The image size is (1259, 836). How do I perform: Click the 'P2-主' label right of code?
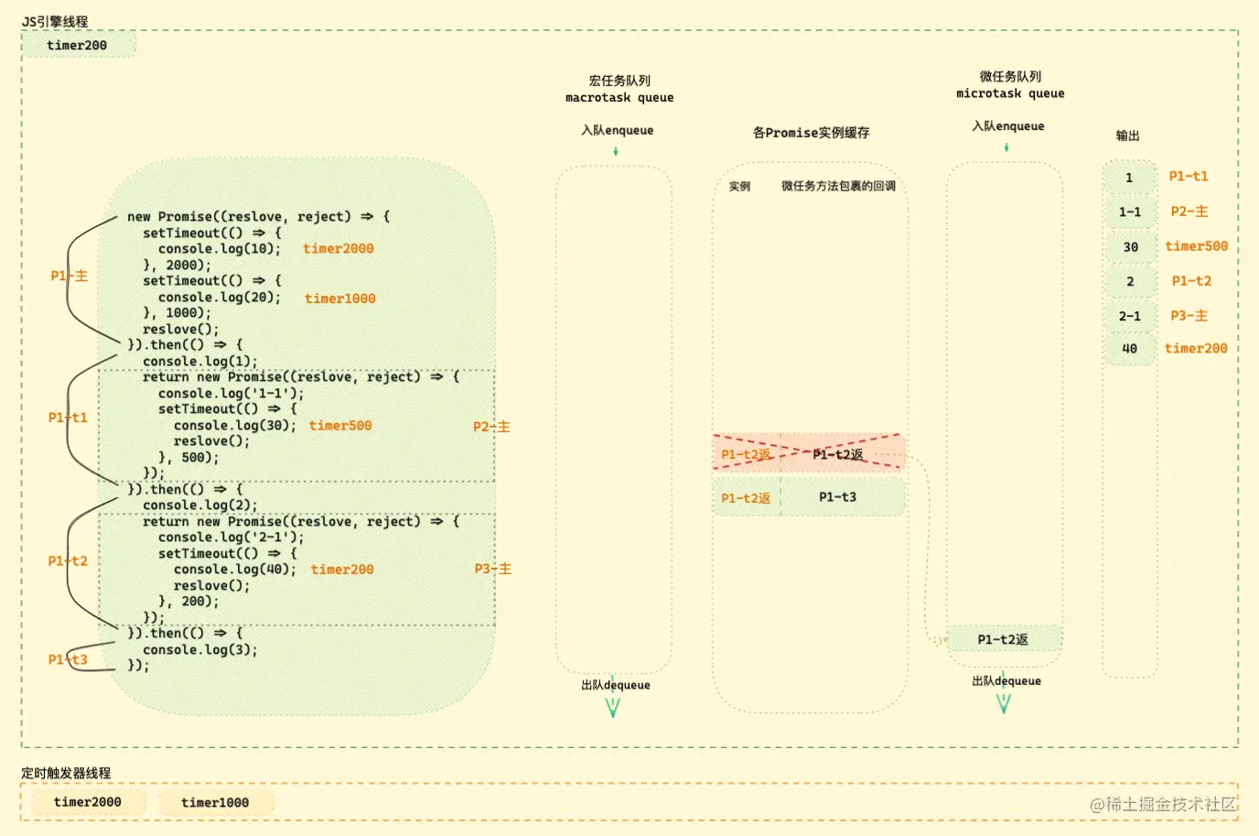tap(491, 426)
